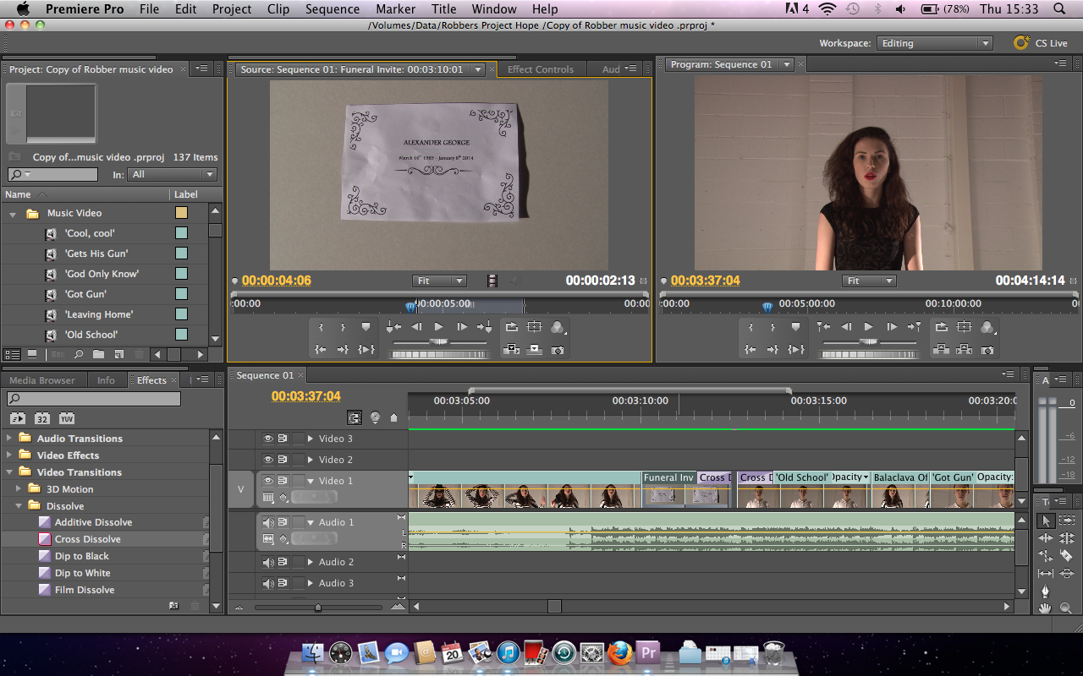Add an unnumbered marker in the timeline header
The height and width of the screenshot is (676, 1083).
(x=393, y=417)
